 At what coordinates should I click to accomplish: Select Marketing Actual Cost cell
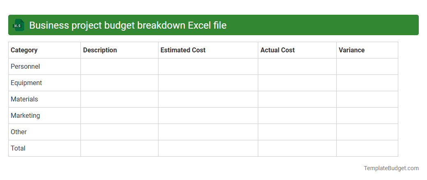tap(297, 116)
